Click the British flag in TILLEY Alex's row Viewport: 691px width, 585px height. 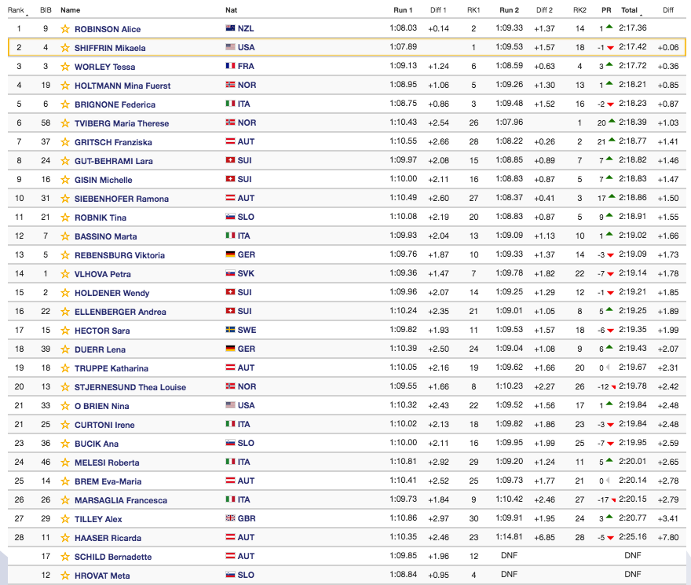point(230,518)
